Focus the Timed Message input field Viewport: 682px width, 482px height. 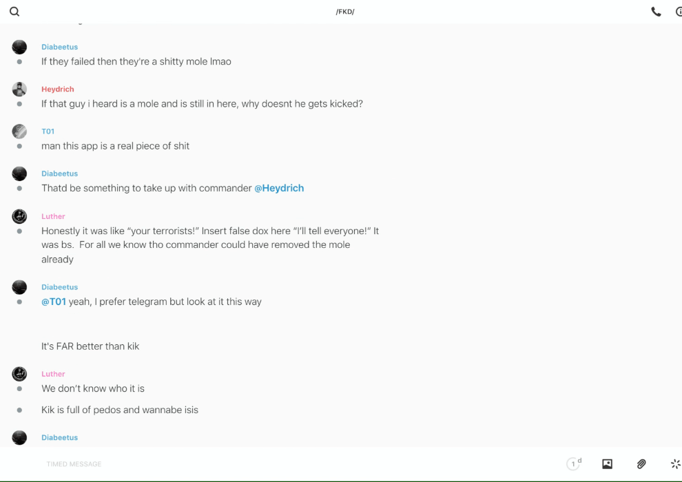[276, 464]
